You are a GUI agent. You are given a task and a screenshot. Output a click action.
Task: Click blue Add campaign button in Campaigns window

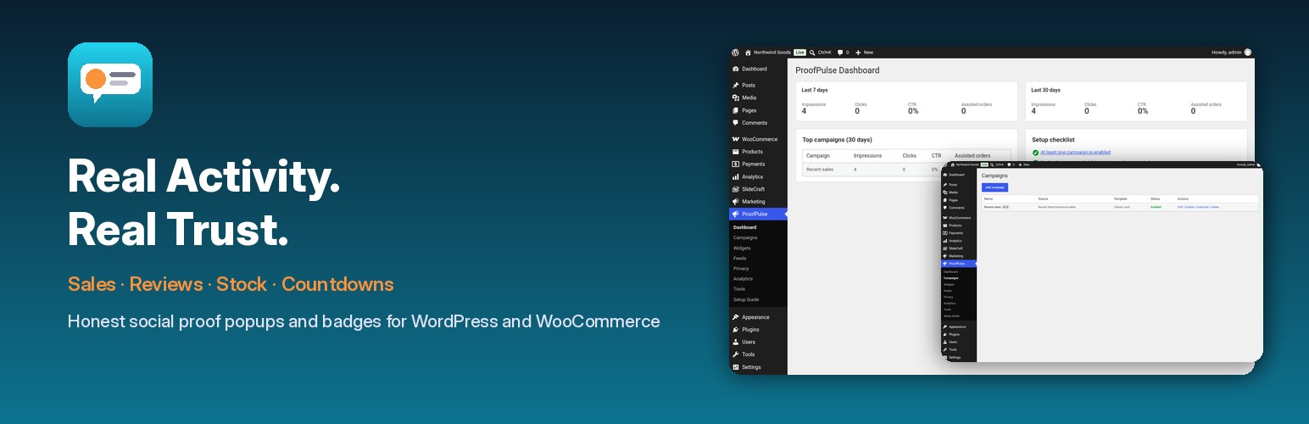click(x=994, y=187)
